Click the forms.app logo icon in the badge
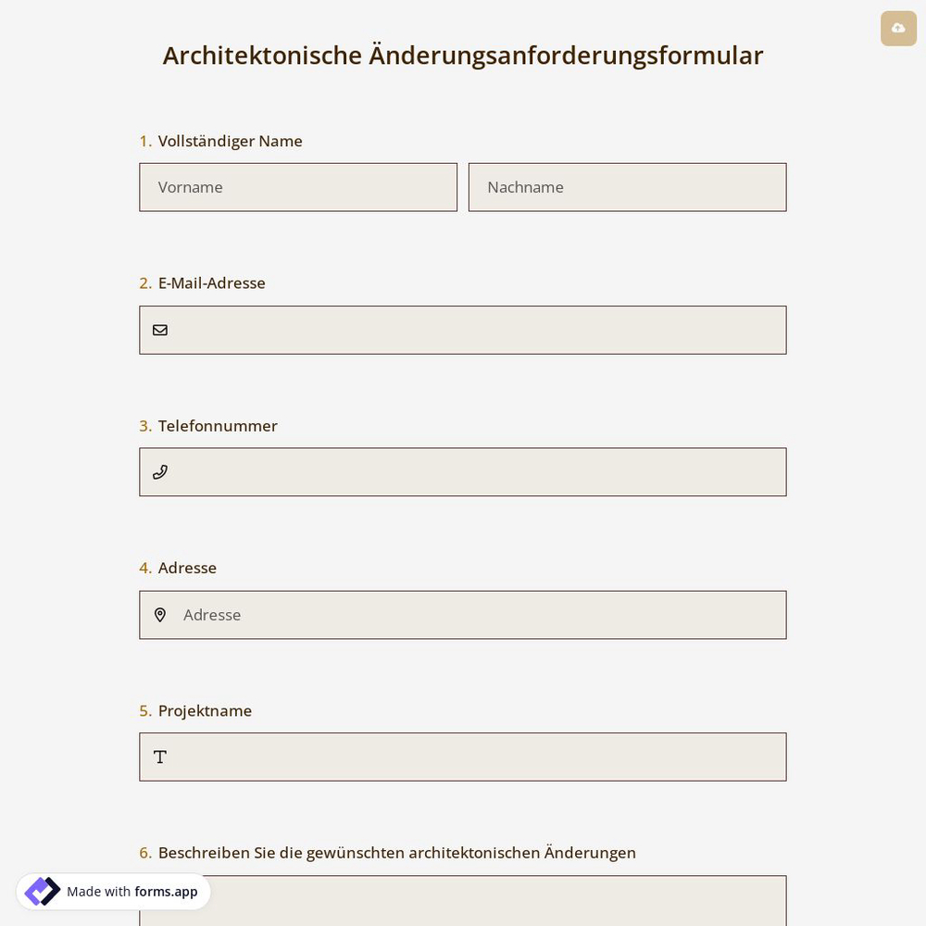The image size is (926, 926). point(42,891)
